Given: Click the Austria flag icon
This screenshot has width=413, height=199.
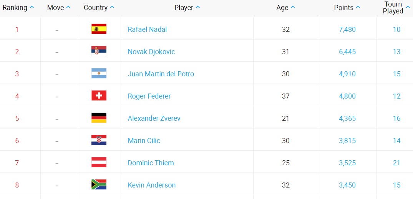Looking at the screenshot, I should point(99,163).
